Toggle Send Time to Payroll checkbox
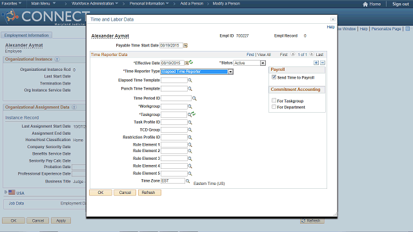The width and height of the screenshot is (413, 232). [x=274, y=77]
